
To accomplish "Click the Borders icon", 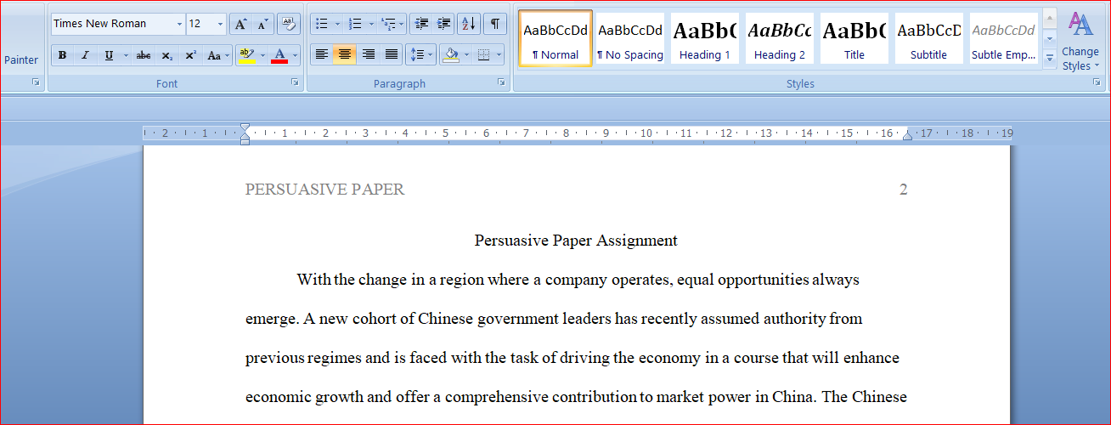I will [x=483, y=55].
